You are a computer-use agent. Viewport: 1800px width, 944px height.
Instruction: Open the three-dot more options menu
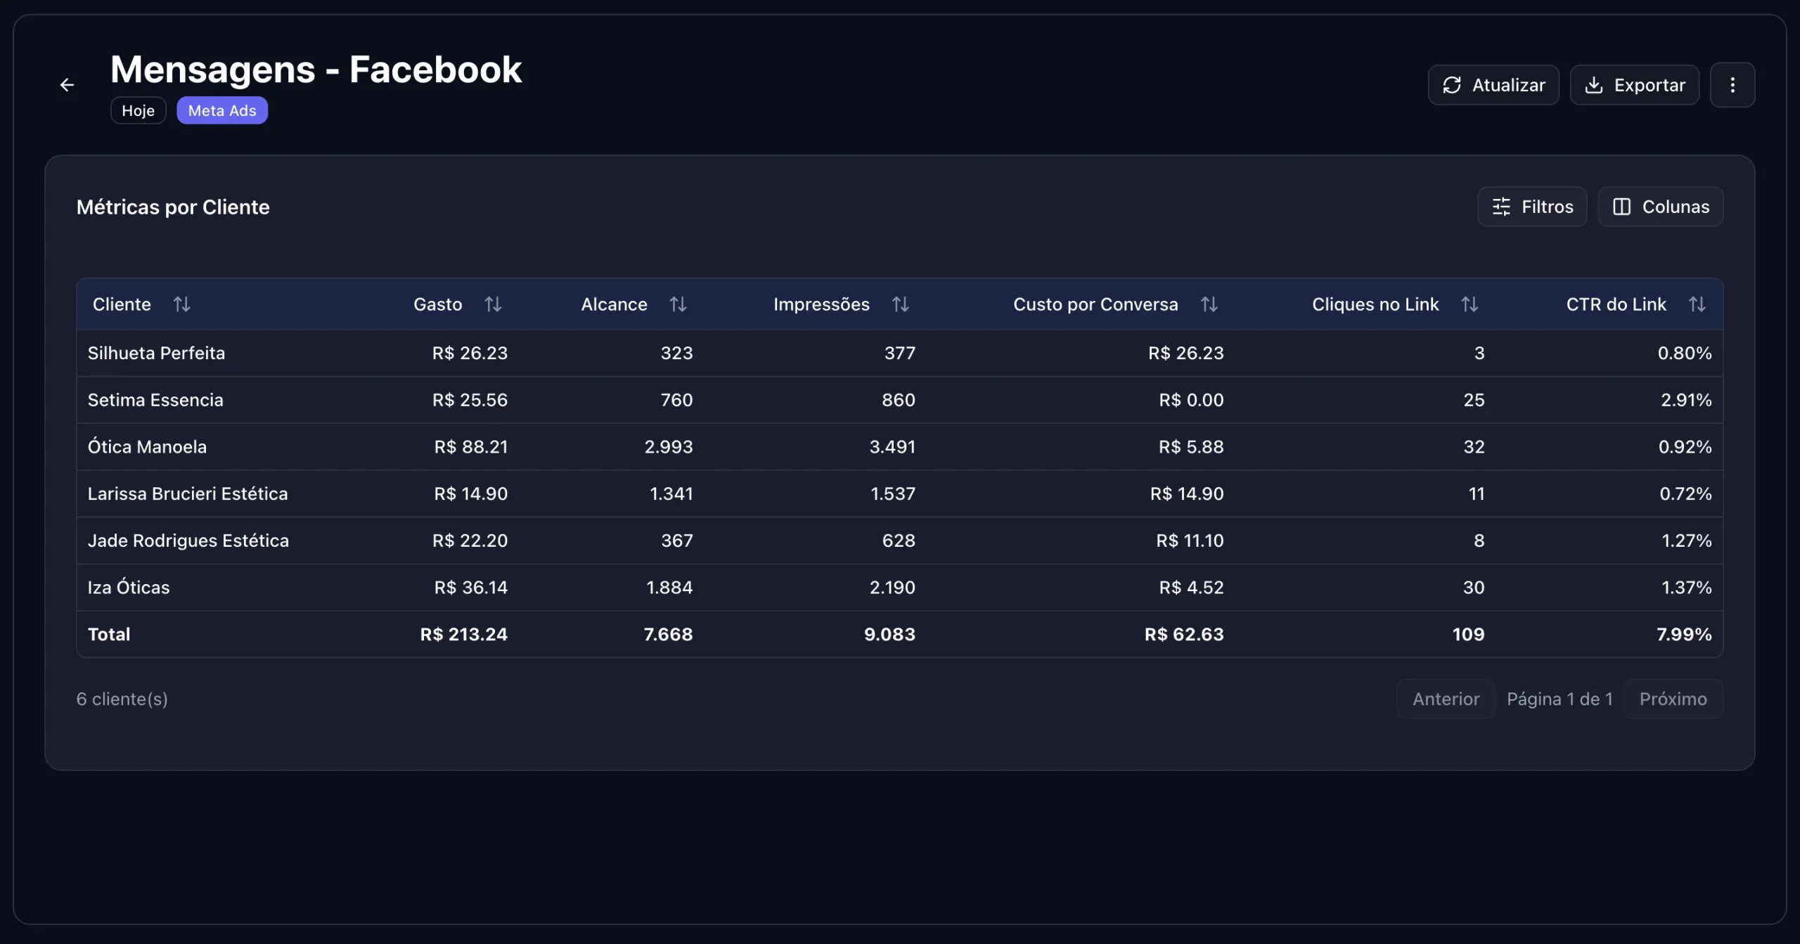tap(1732, 85)
